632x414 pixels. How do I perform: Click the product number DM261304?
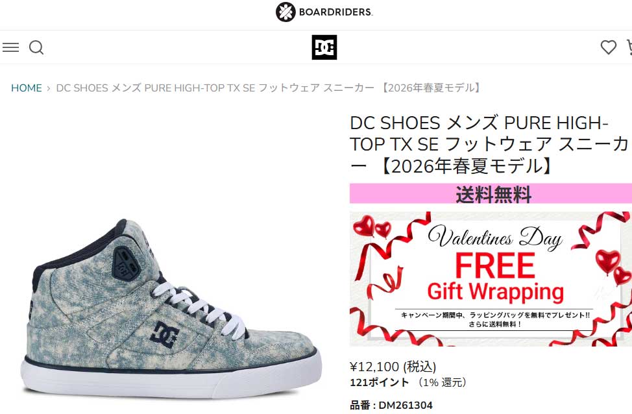406,405
